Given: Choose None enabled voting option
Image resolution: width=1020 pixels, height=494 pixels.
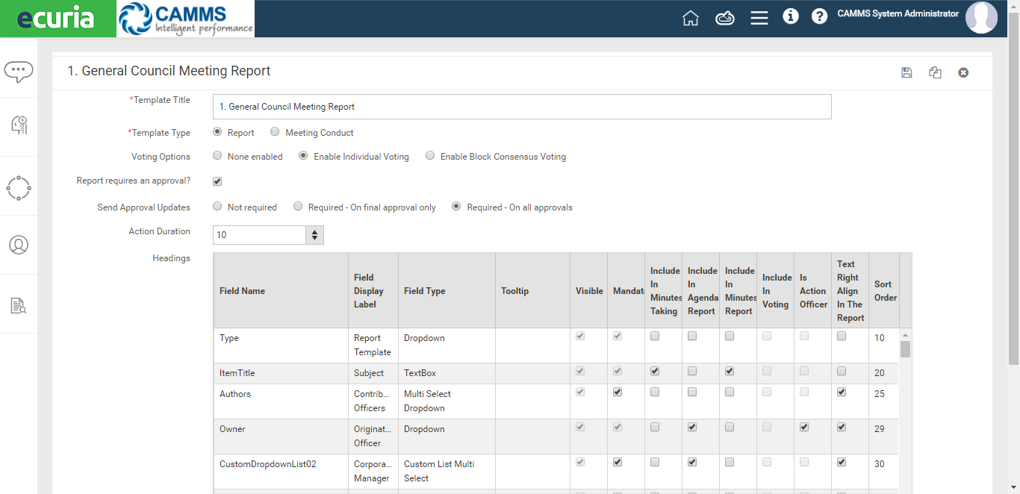Looking at the screenshot, I should tap(217, 156).
